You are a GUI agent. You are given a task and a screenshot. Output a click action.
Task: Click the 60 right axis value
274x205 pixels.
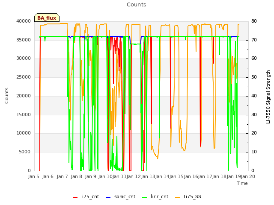tap(254, 59)
